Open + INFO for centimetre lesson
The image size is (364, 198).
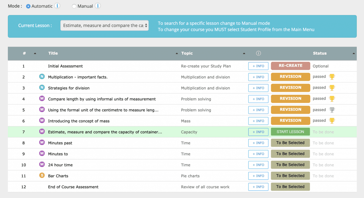pos(258,110)
